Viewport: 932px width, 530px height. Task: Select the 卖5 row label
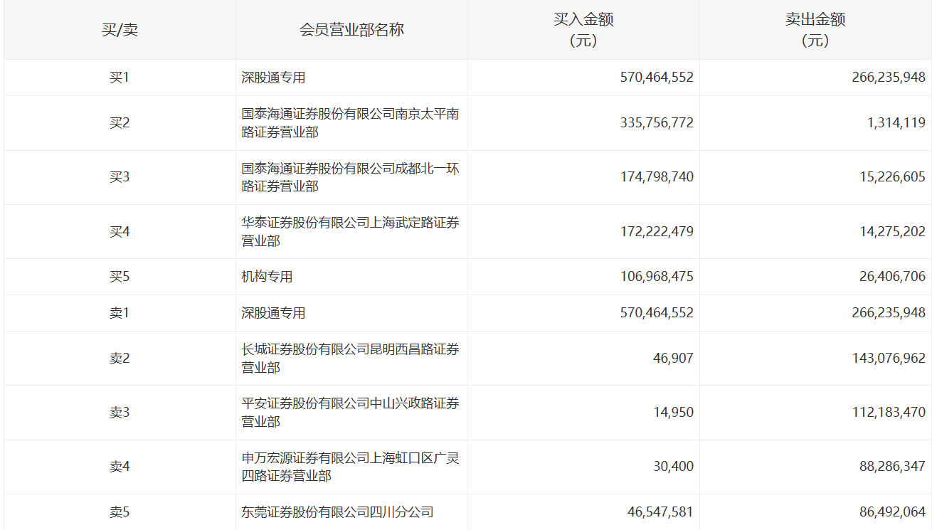[x=120, y=512]
